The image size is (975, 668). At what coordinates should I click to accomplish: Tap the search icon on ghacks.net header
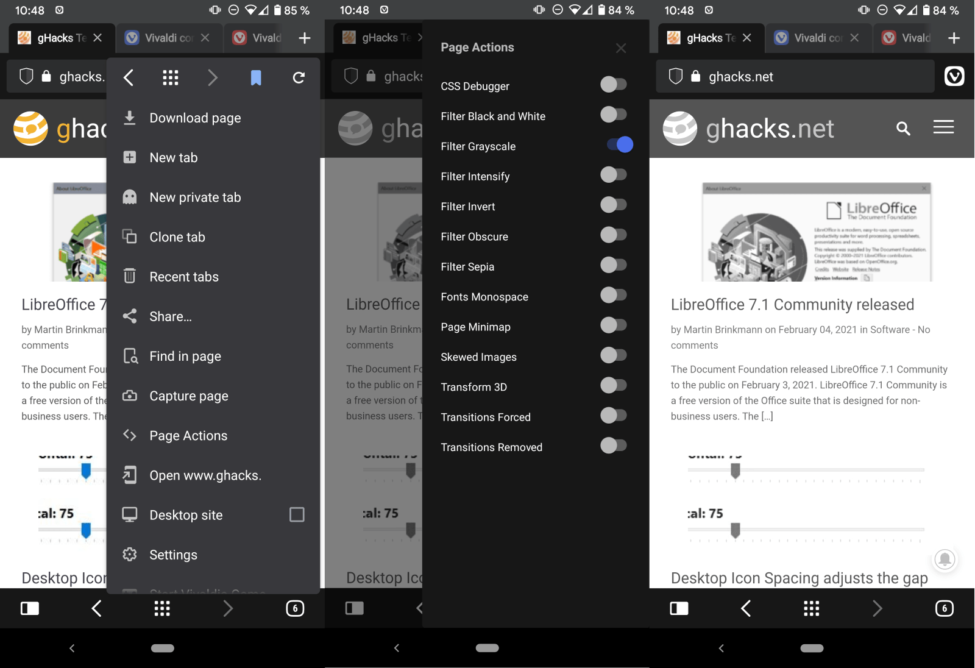point(903,128)
